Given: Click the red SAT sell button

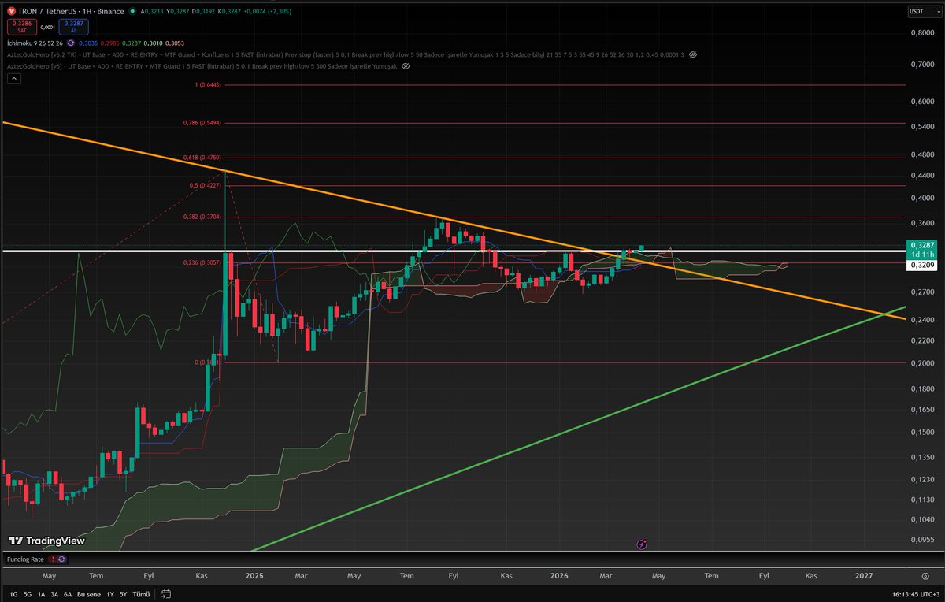Looking at the screenshot, I should click(x=20, y=27).
